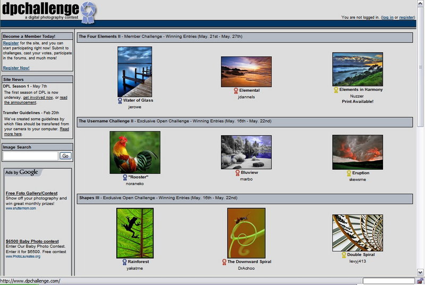Open the Elemental sunset beach photo
The image size is (425, 285).
246,72
